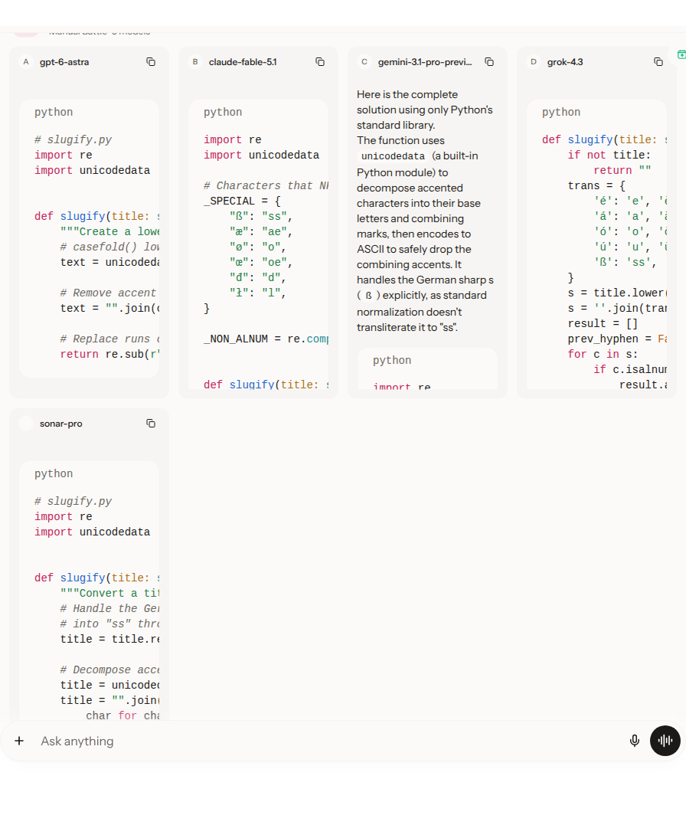Click python label in grok-4.3 code block

tap(561, 112)
